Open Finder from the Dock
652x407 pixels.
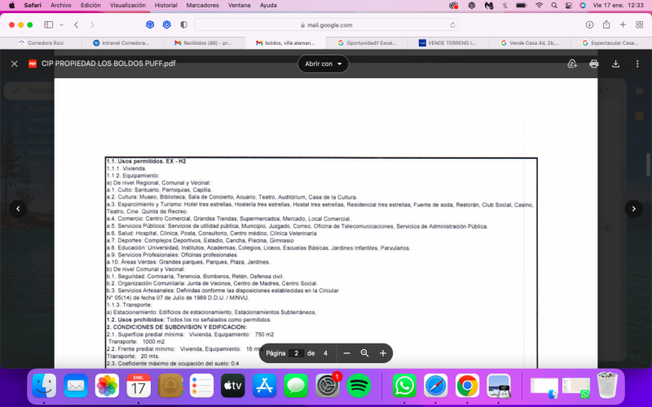pos(44,386)
